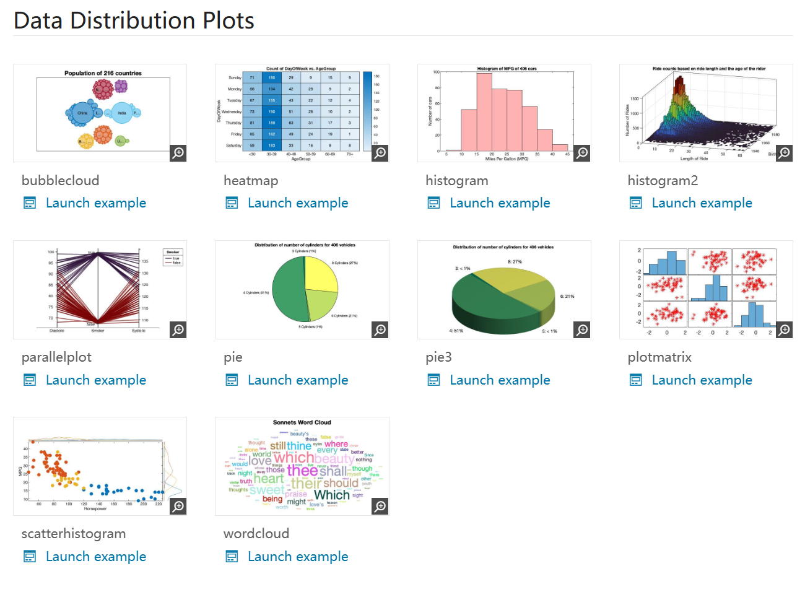The image size is (805, 610).
Task: Zoom the plotmatrix thumbnail
Action: [784, 329]
